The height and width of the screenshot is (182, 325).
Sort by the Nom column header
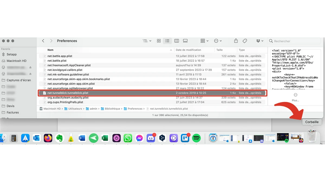point(50,50)
